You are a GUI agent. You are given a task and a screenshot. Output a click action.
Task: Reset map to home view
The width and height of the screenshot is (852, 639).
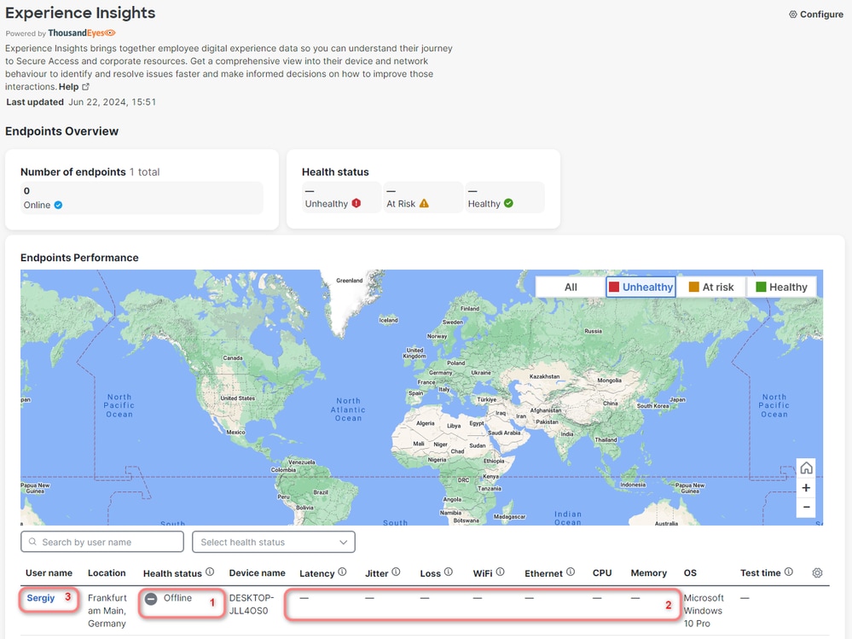[806, 468]
